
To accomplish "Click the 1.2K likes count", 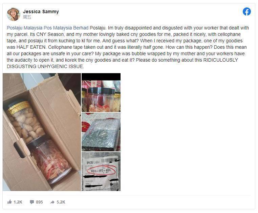I will [x=18, y=202].
